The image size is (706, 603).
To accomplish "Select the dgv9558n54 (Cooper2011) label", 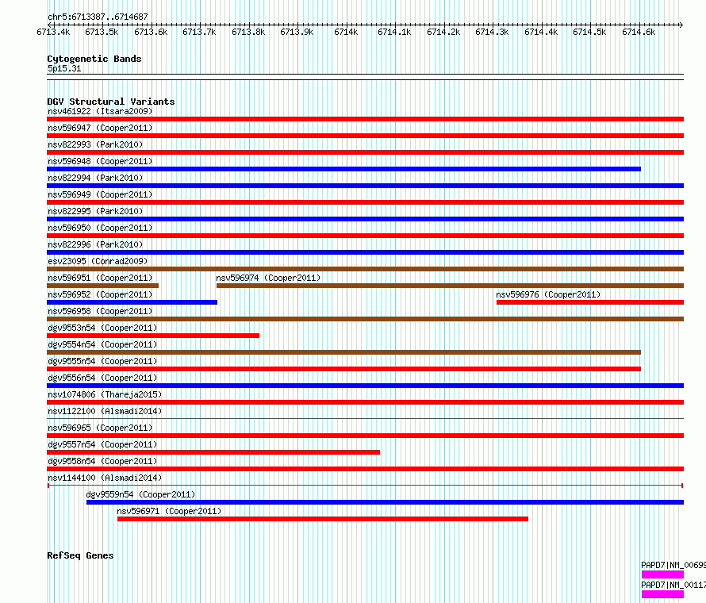I will (102, 461).
